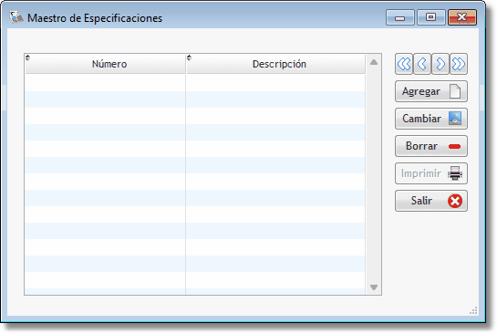Click the greyed-out Imprimir button
497x334 pixels.
[x=431, y=173]
